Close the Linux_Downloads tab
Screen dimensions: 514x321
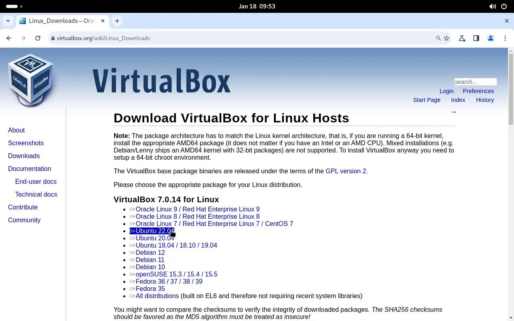(x=103, y=21)
